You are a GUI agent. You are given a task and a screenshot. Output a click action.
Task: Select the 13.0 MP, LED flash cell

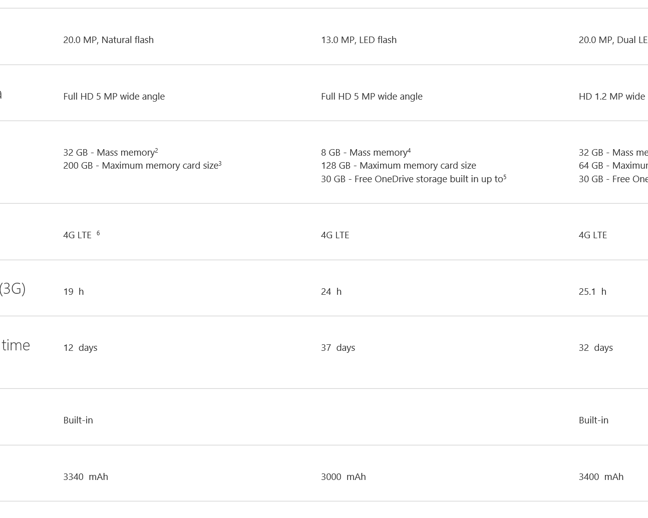[359, 40]
